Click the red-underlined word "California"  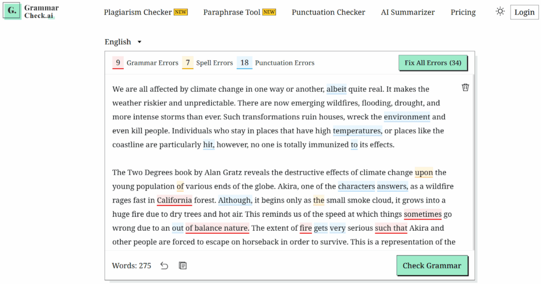(x=174, y=201)
